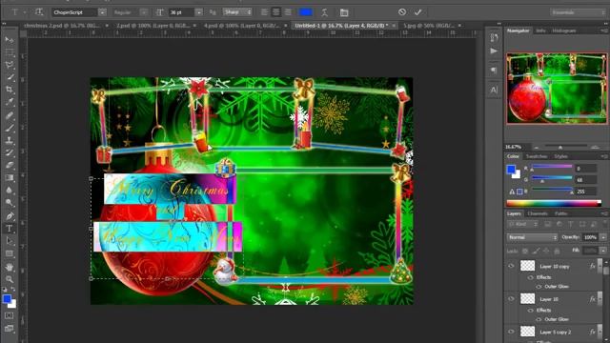Toggle text orientation in options bar
Viewport: 610px width, 343px height.
39,12
